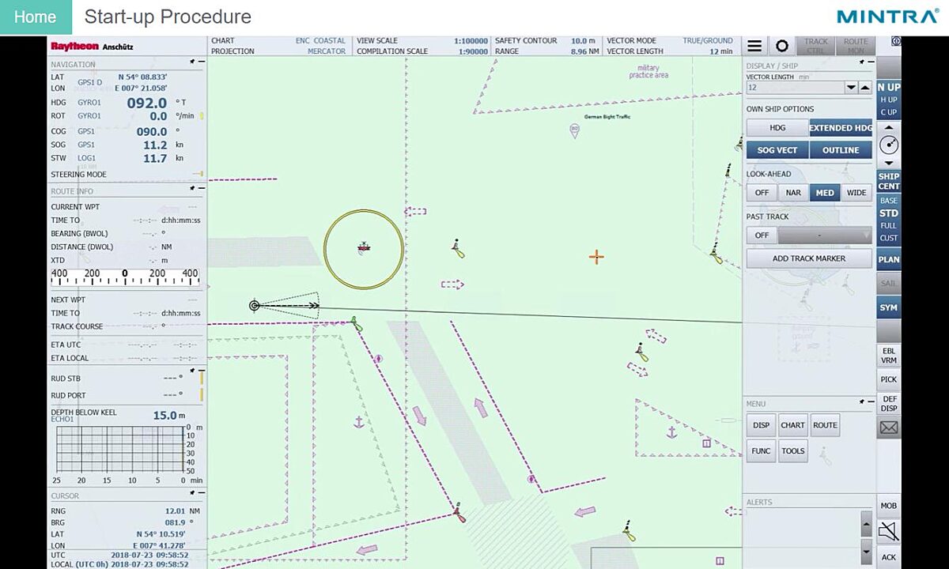
Task: Set look-ahead to WIDE
Action: tap(856, 193)
